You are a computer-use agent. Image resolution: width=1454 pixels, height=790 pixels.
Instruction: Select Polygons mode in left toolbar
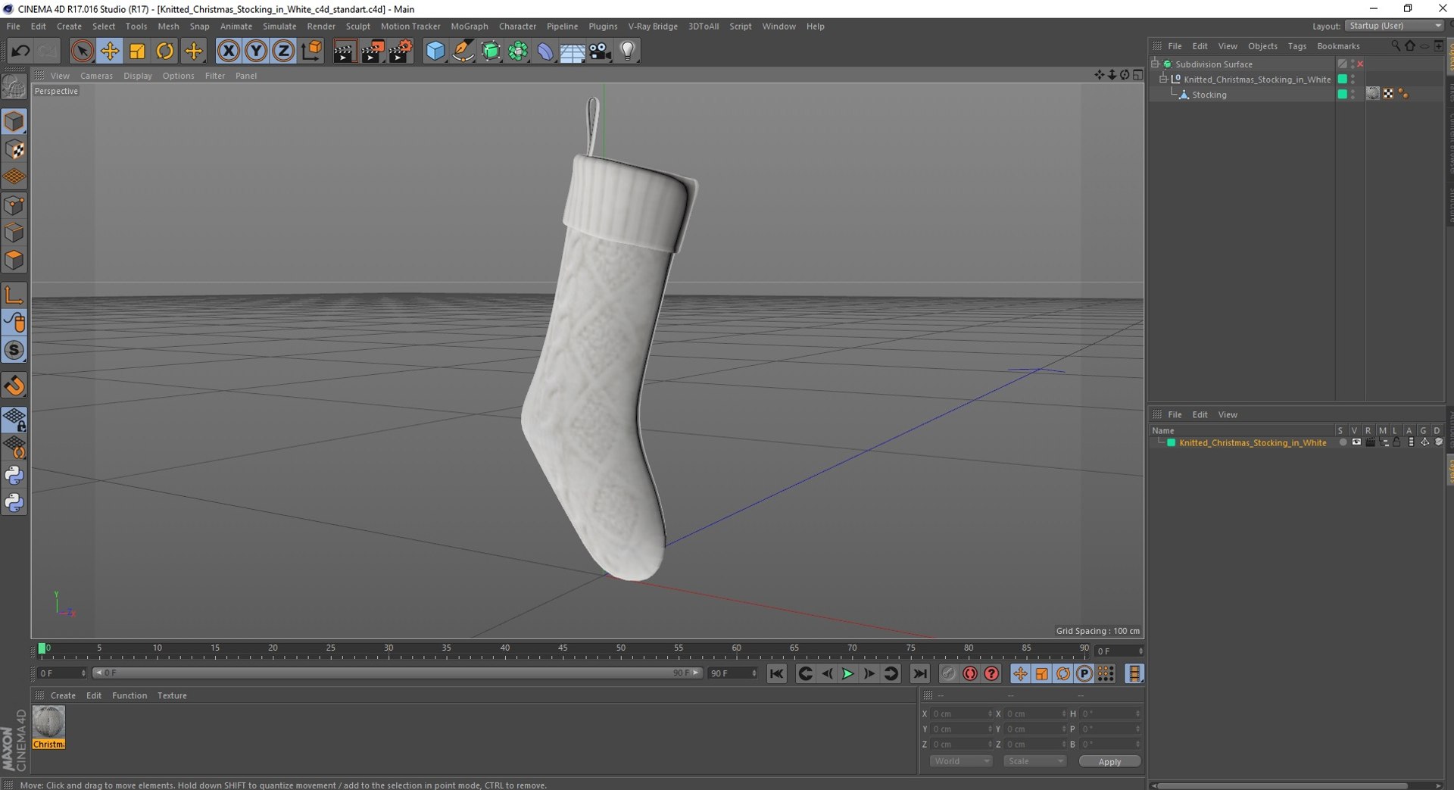click(14, 260)
